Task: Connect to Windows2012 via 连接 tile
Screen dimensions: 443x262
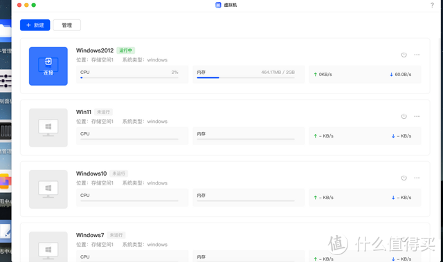Action: [48, 66]
